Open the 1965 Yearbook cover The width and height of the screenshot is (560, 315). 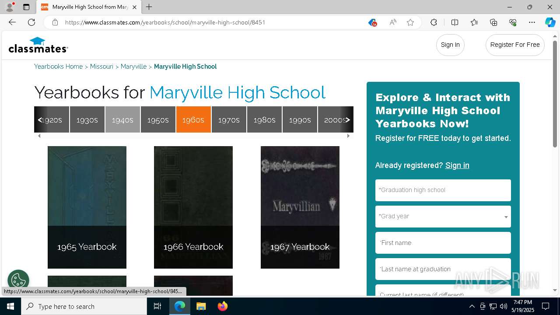point(87,207)
